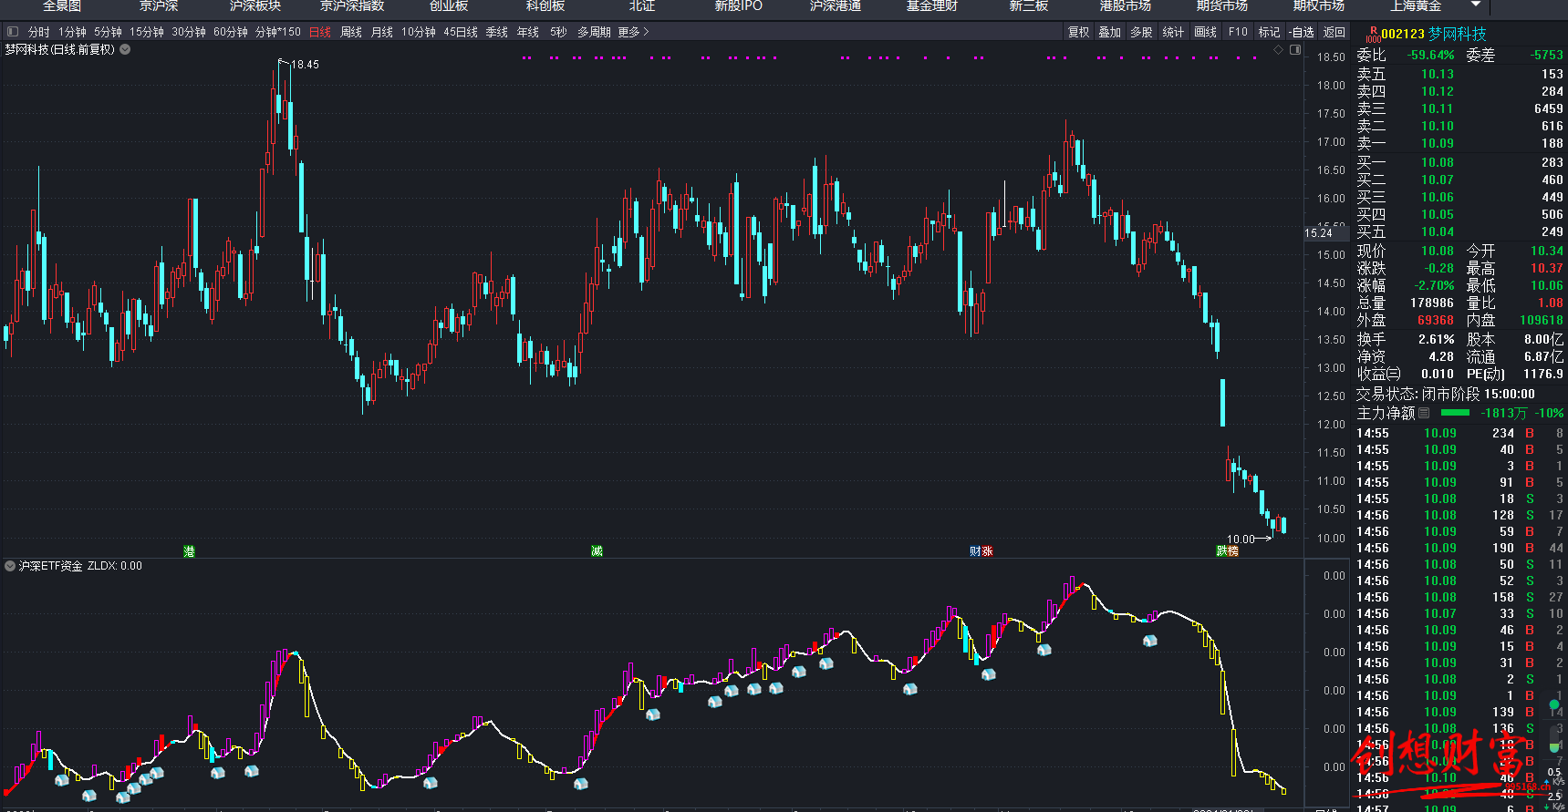Open the 新三板 tab
This screenshot has height=812, width=1568.
coord(1029,6)
